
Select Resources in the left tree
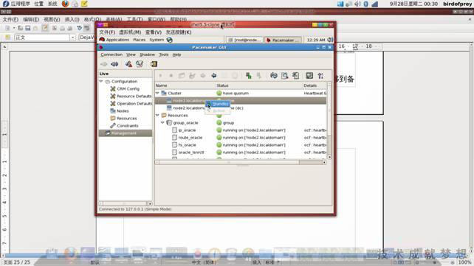pos(127,118)
